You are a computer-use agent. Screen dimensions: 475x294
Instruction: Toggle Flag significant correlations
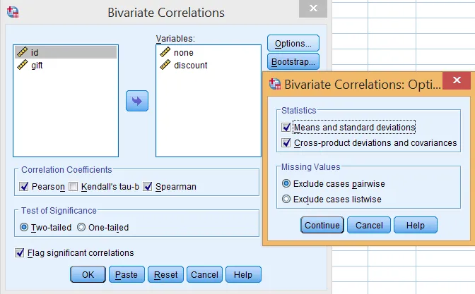20,252
